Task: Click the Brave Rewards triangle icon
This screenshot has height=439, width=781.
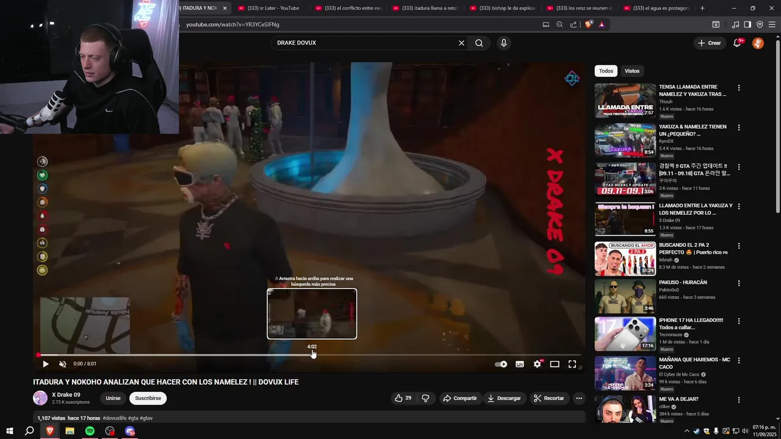Action: [x=602, y=24]
